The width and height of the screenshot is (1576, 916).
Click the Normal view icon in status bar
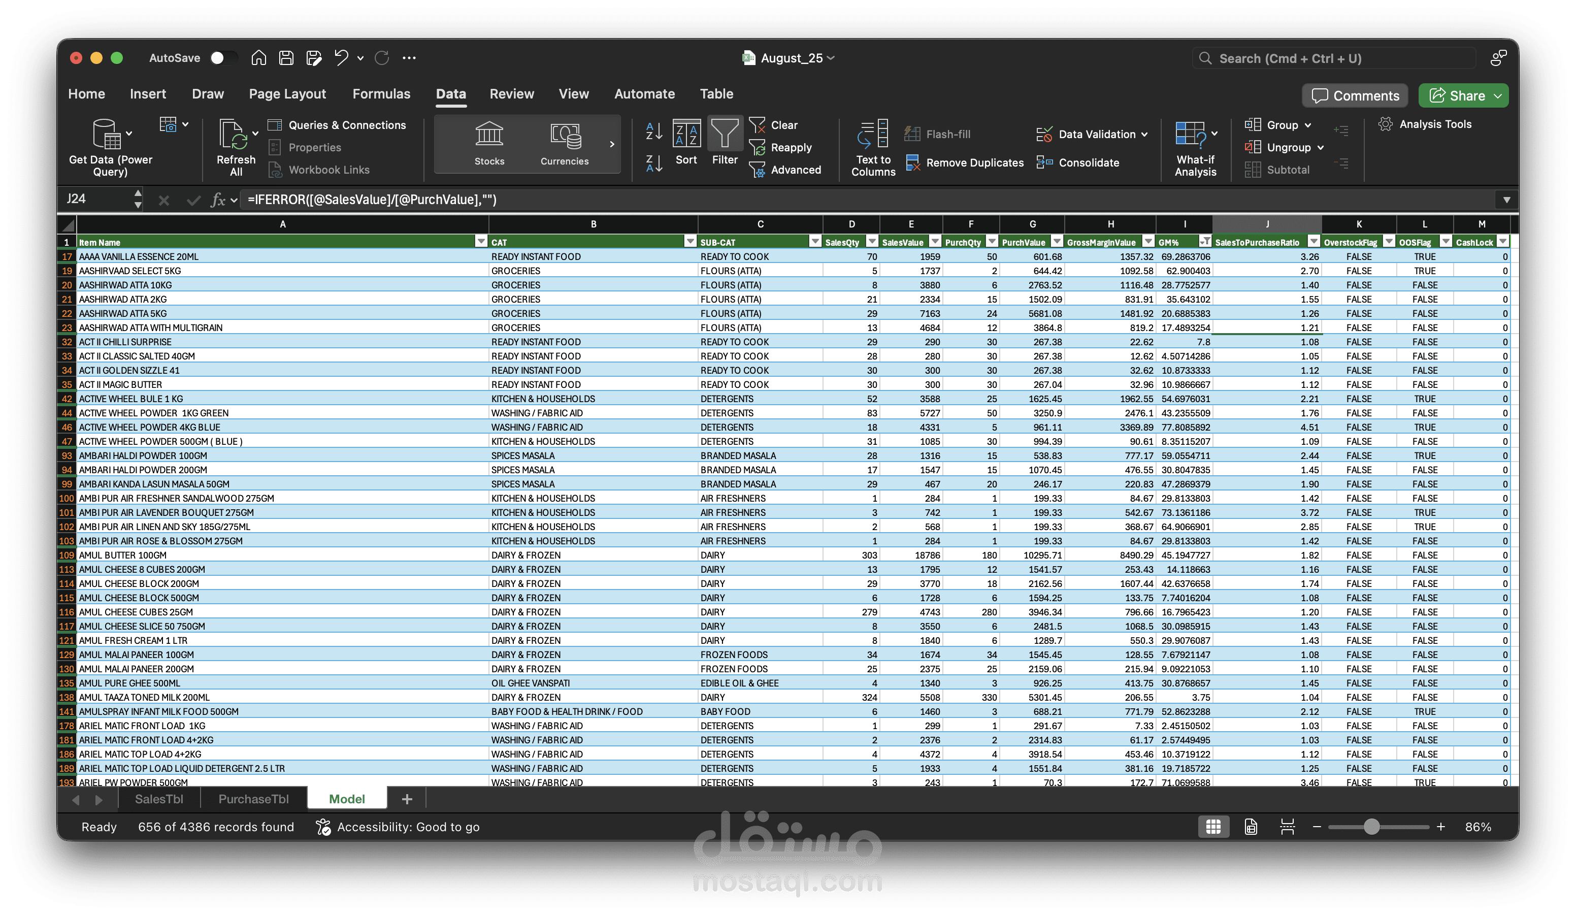[x=1213, y=827]
